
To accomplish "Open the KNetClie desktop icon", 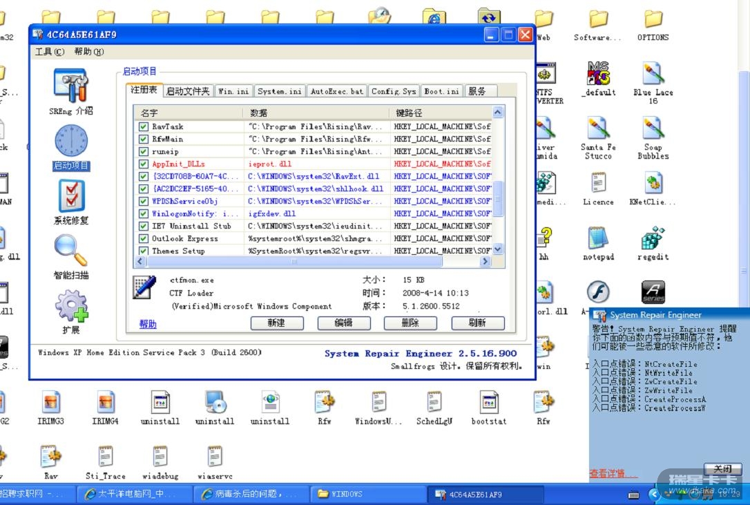I will point(653,183).
